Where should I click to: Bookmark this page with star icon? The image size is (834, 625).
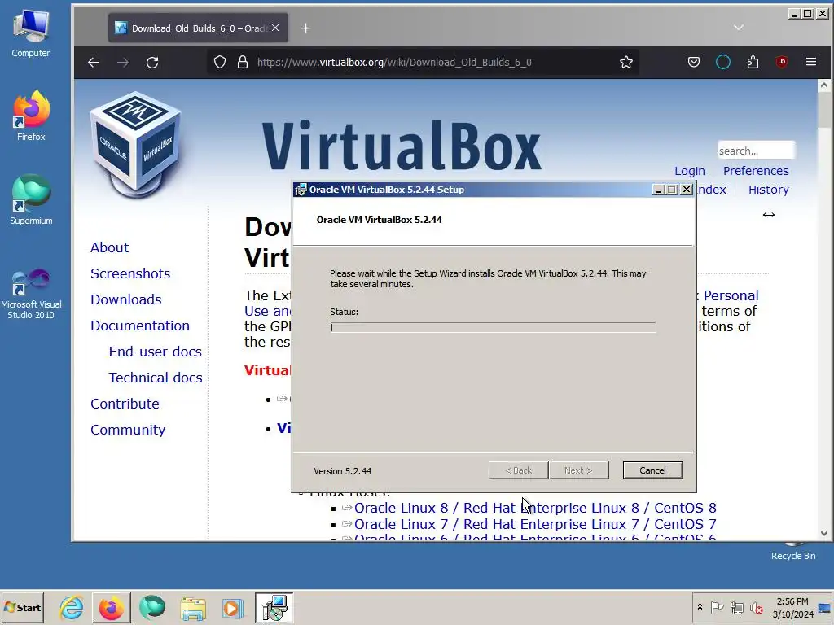pyautogui.click(x=626, y=62)
